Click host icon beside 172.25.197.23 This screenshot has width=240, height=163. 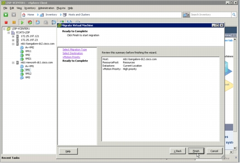coord(18,40)
